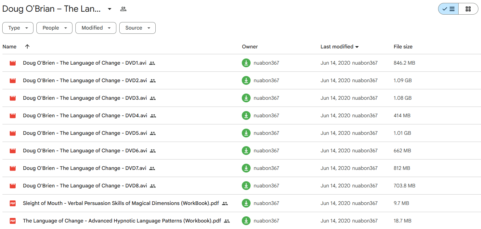
Task: Click the 1.01 GB file size
Action: [x=402, y=133]
